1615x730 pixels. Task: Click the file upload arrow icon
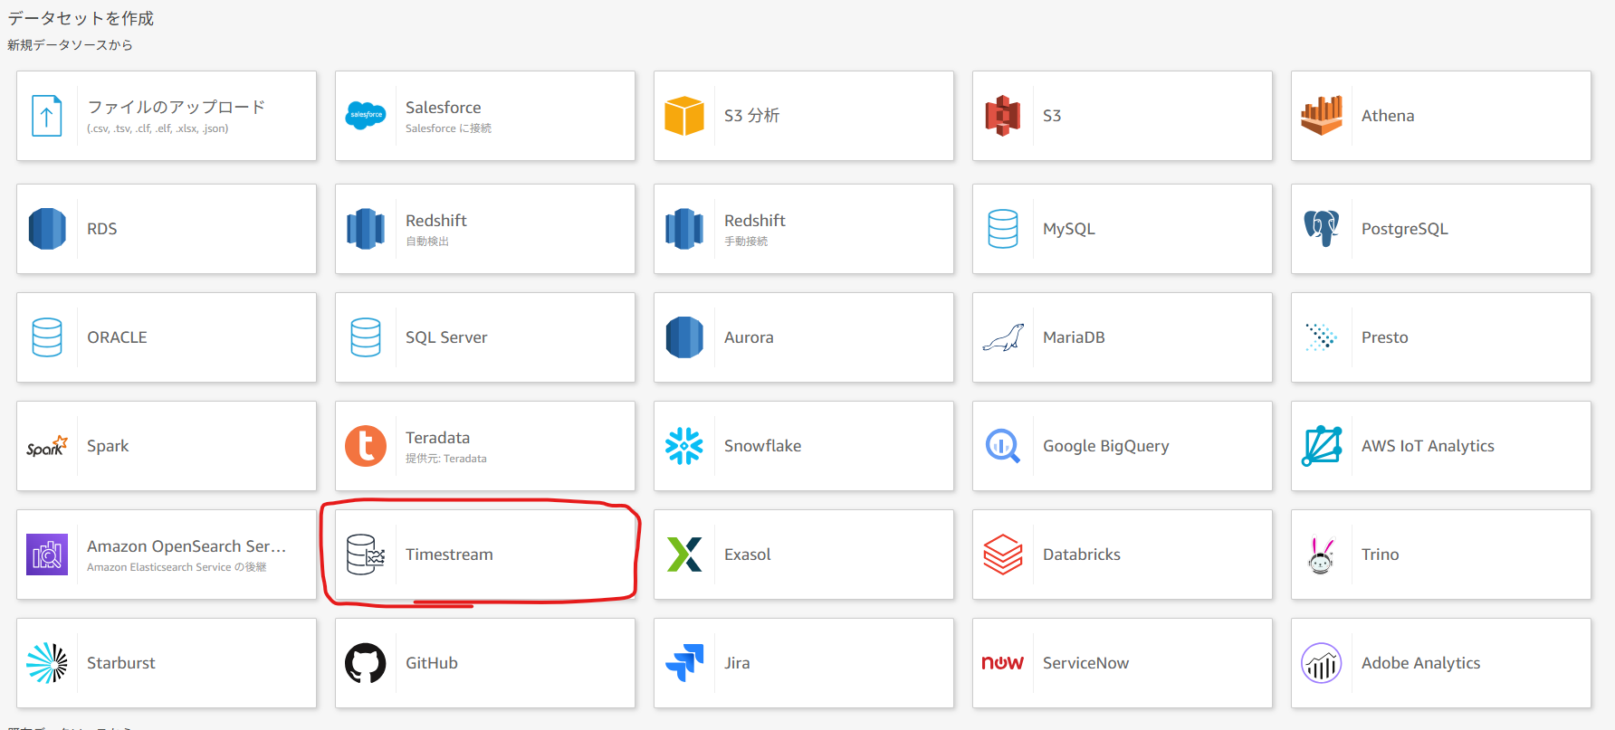(47, 116)
